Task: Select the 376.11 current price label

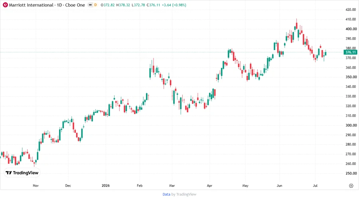Action: point(351,52)
